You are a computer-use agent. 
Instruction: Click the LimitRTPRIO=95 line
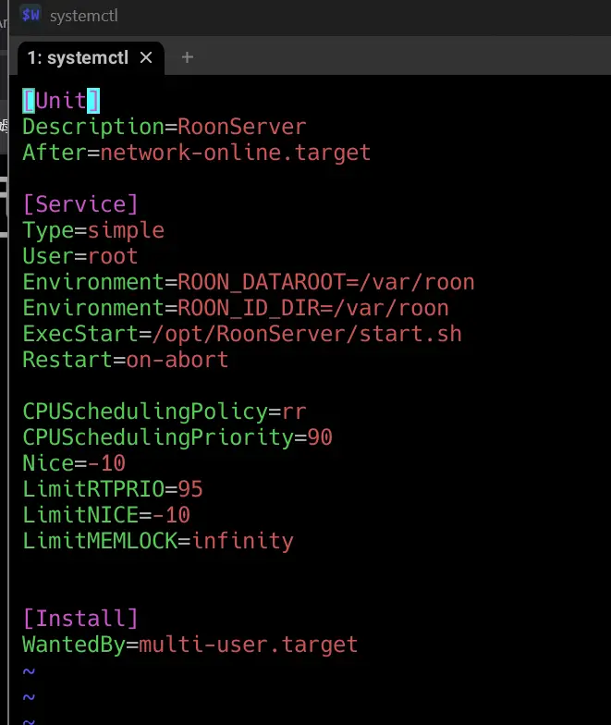113,489
